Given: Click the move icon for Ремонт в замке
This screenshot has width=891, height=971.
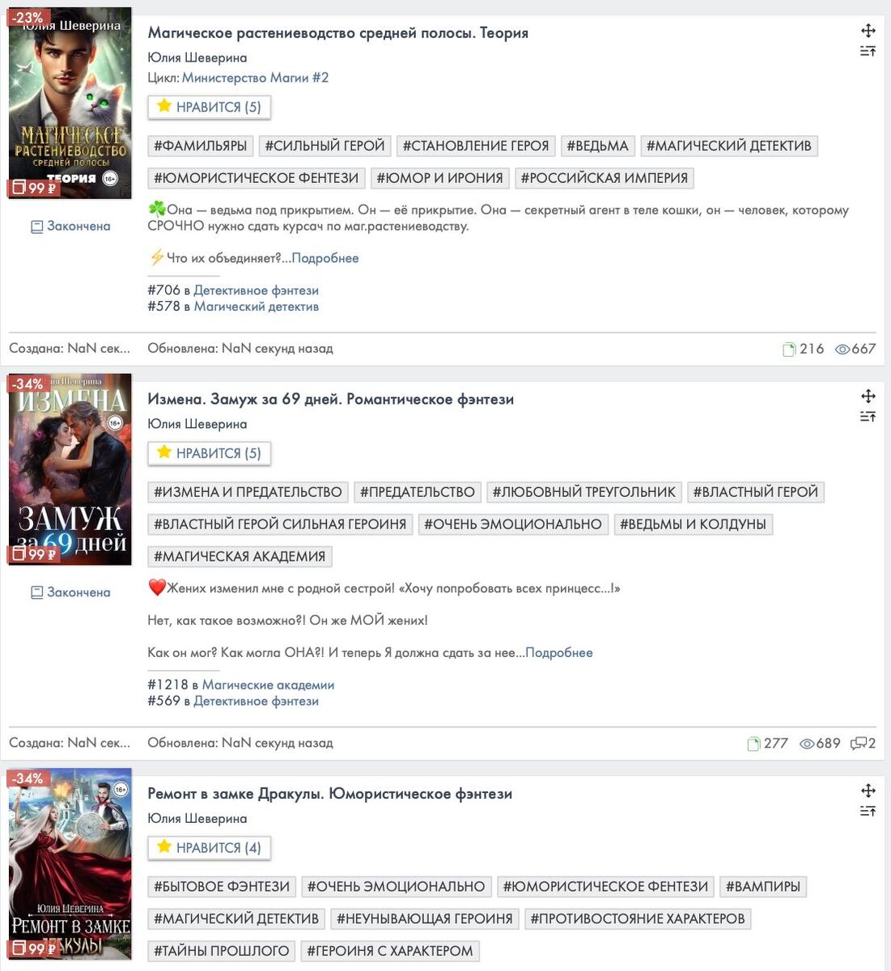Looking at the screenshot, I should point(868,791).
